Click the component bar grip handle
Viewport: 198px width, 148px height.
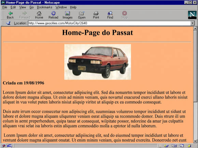(160, 146)
